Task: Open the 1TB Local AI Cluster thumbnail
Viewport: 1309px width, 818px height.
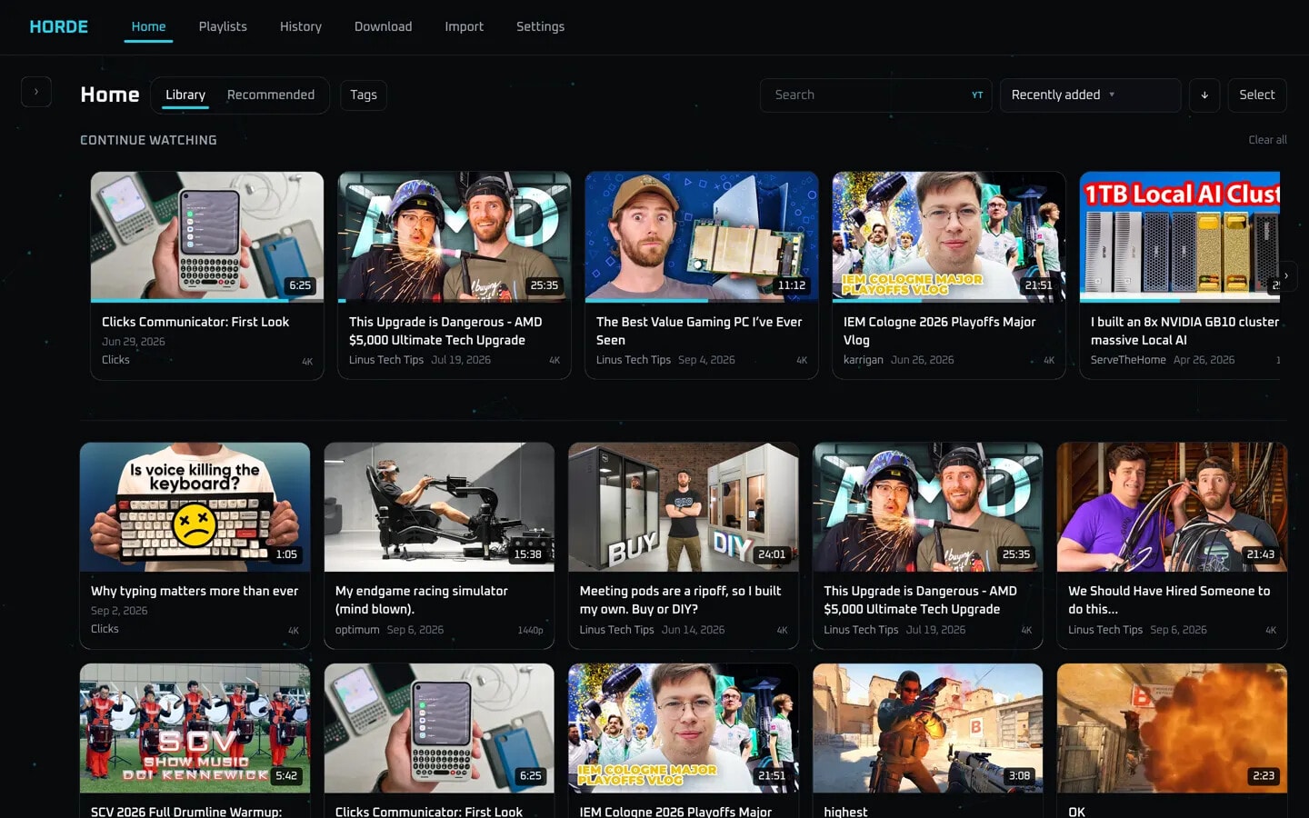Action: tap(1180, 235)
